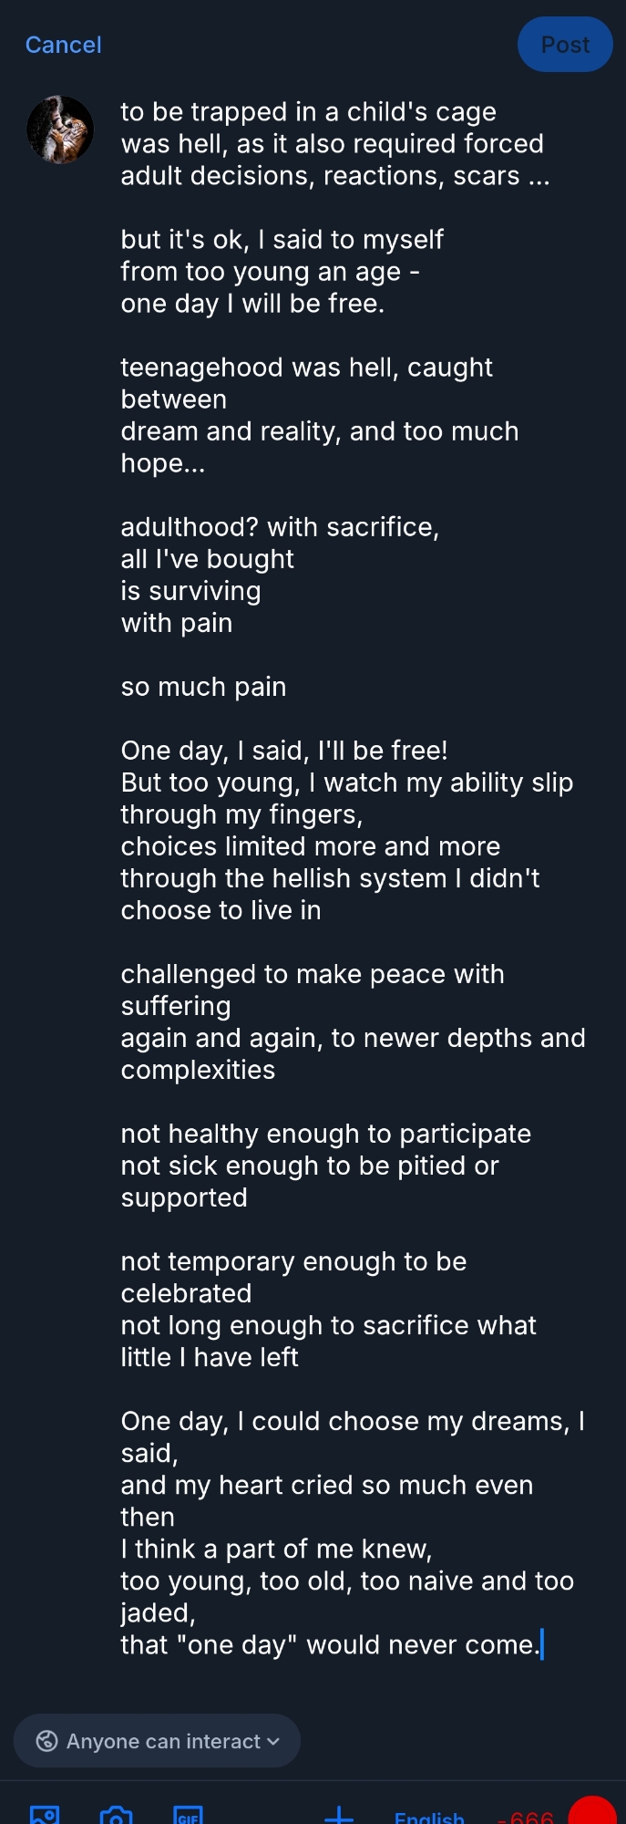
Task: Click the red character limit indicator
Action: (x=592, y=1812)
